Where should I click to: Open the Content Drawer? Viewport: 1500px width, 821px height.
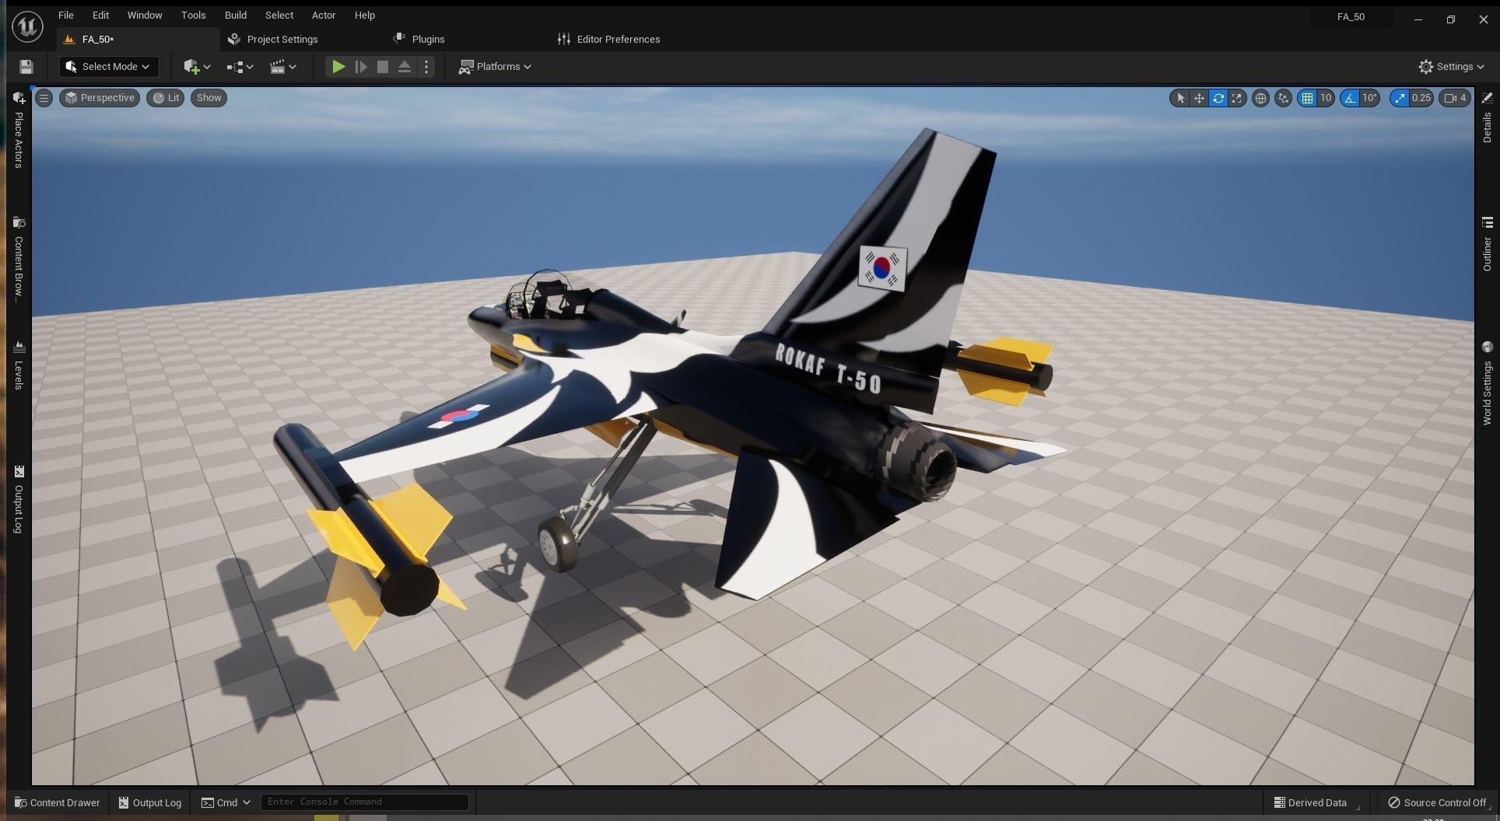pyautogui.click(x=58, y=802)
